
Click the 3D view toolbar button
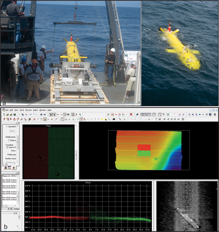pyautogui.click(x=68, y=114)
